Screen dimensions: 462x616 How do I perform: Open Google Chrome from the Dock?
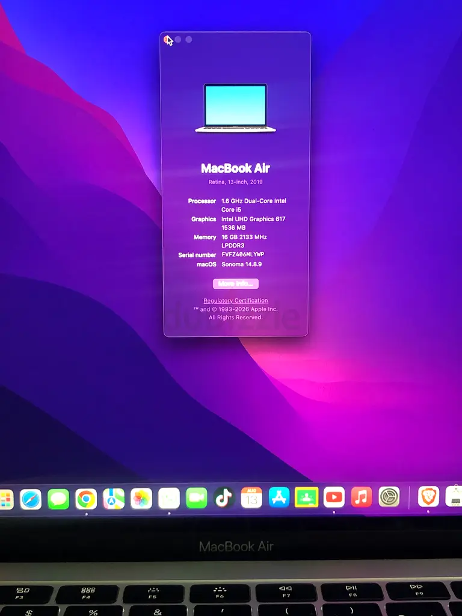[x=86, y=499]
